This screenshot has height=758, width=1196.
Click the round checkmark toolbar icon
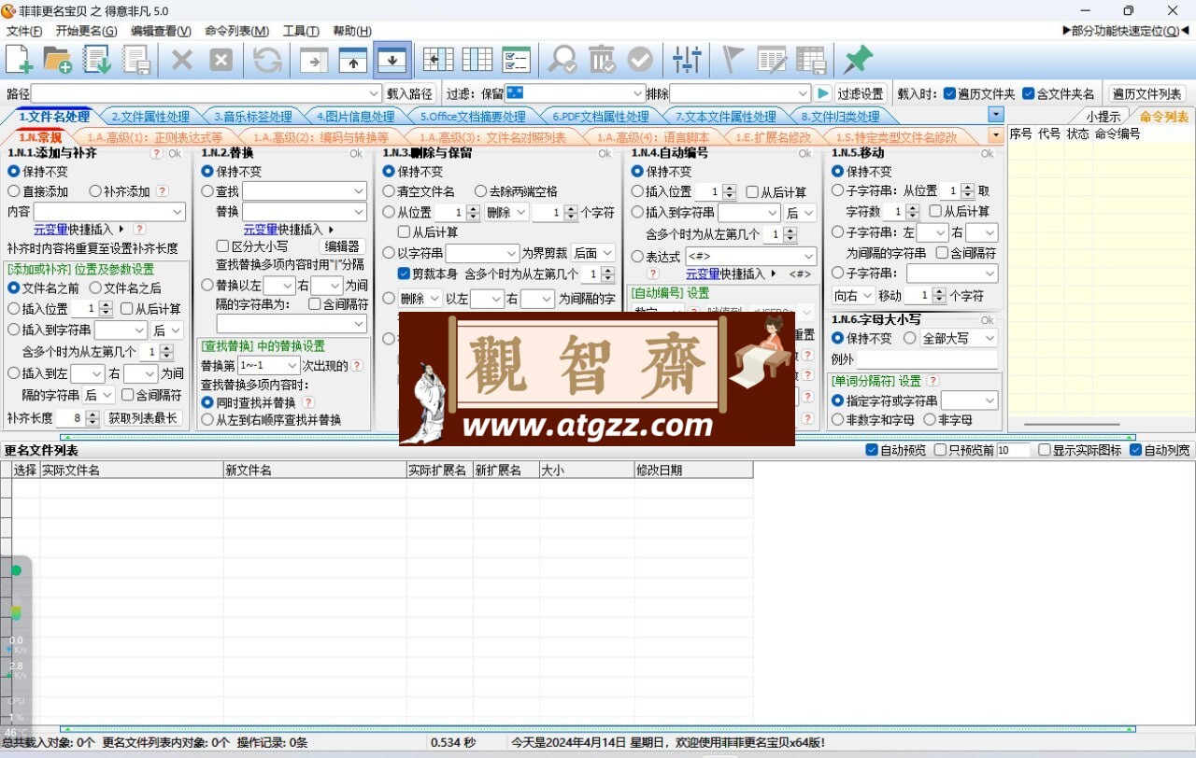point(640,61)
